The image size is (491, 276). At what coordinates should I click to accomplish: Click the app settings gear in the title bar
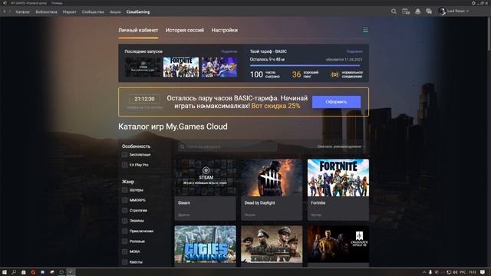[473, 3]
